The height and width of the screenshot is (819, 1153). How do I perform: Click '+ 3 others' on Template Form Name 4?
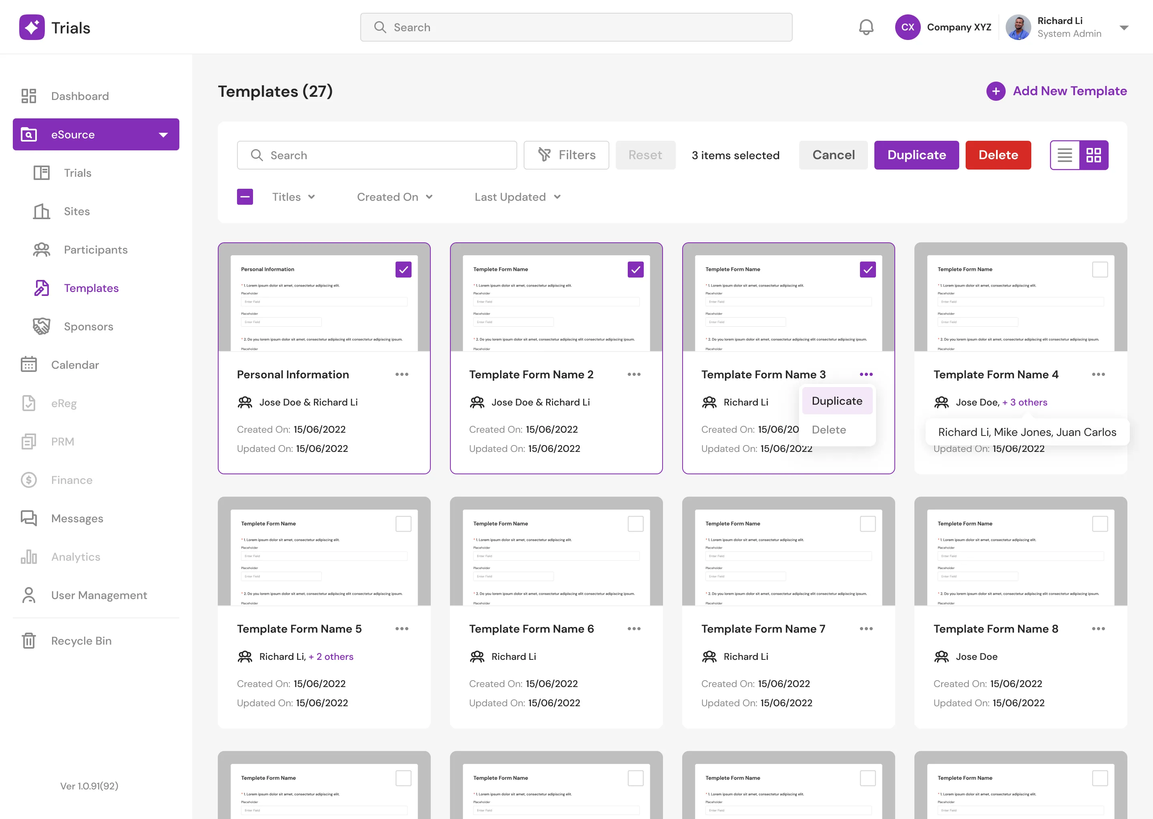pos(1024,402)
